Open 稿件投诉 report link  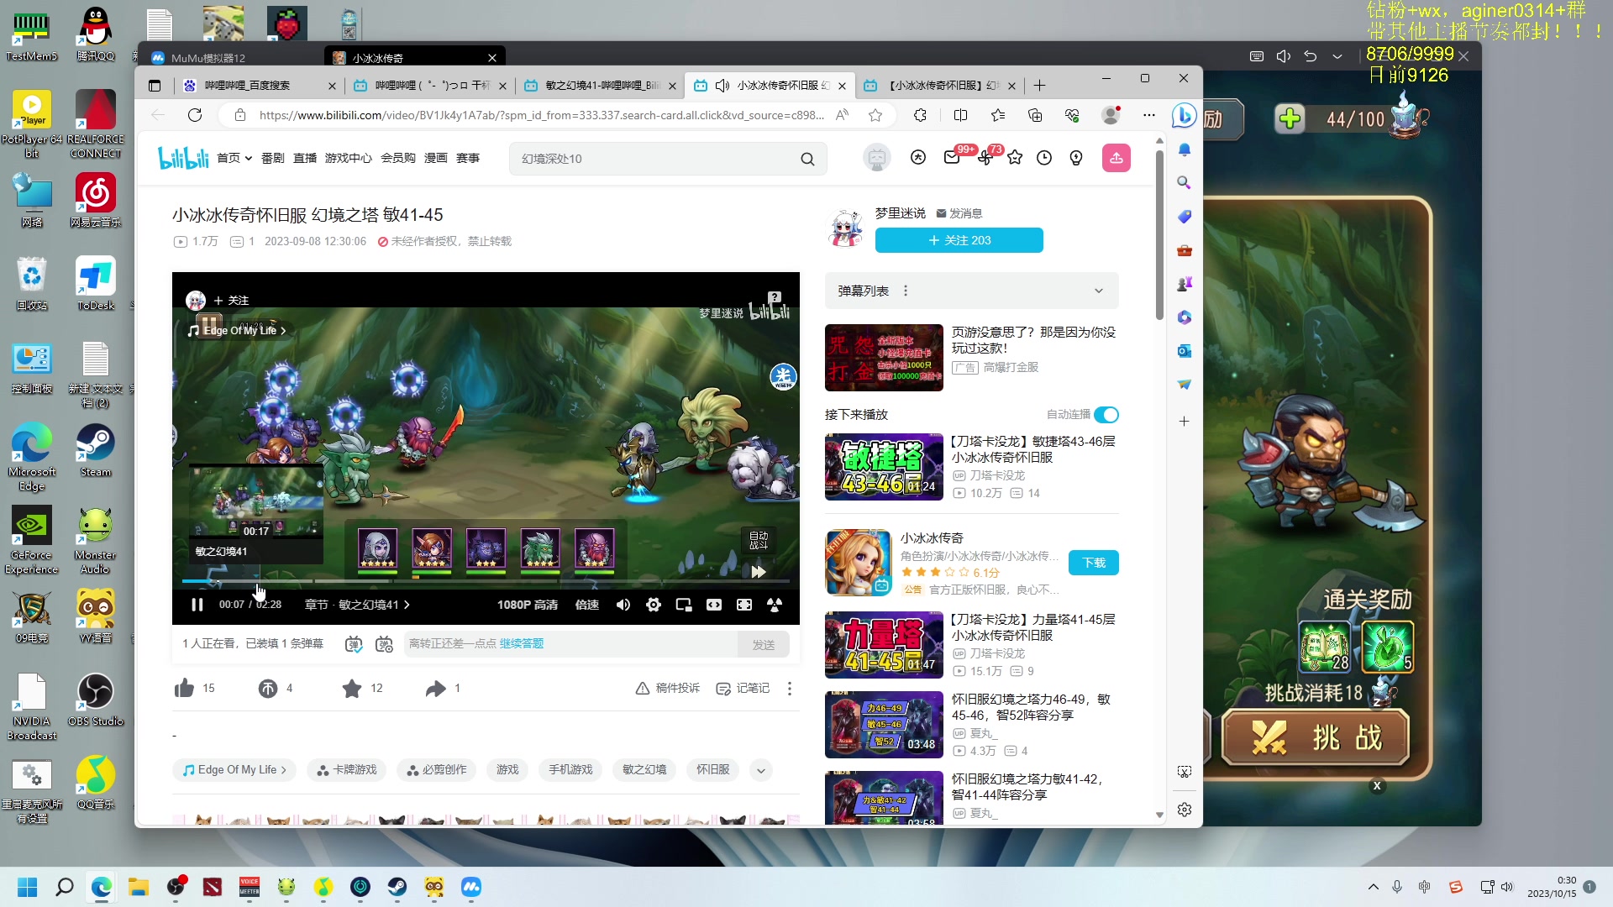coord(668,688)
